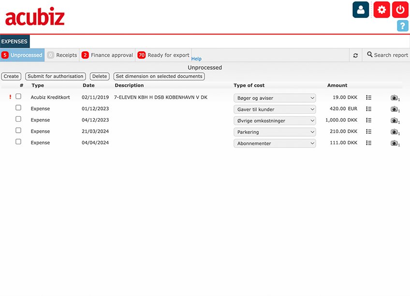Open details list icon for 210.00 DKK row
The height and width of the screenshot is (296, 410).
[x=368, y=132]
